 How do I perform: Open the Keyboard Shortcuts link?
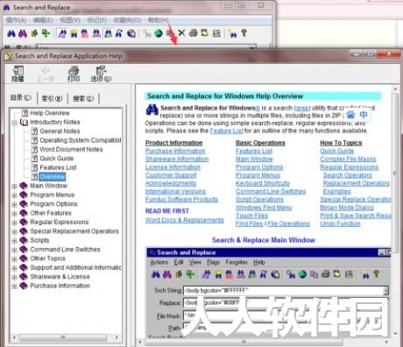pos(263,183)
